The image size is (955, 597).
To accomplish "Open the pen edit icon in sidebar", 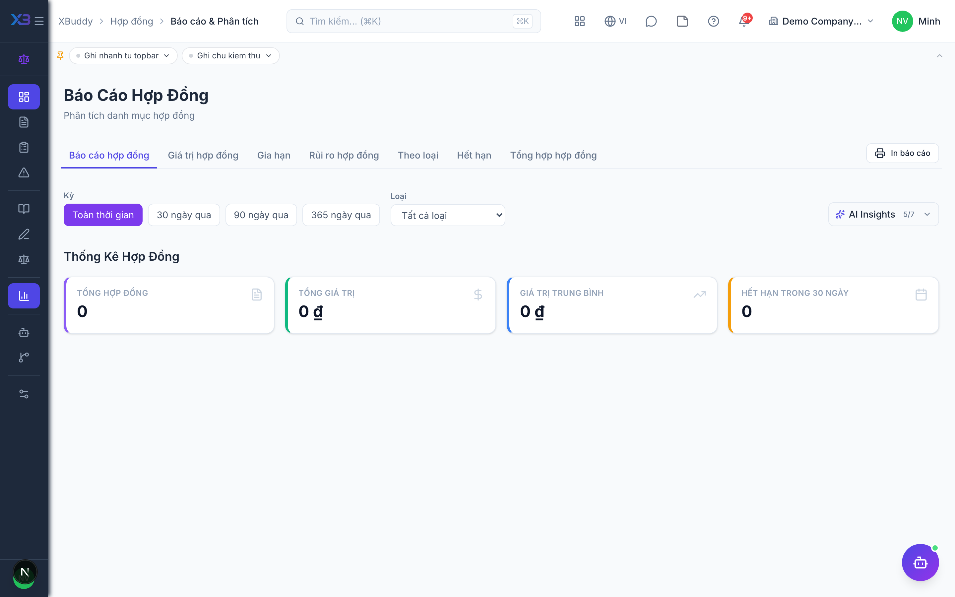I will click(24, 234).
